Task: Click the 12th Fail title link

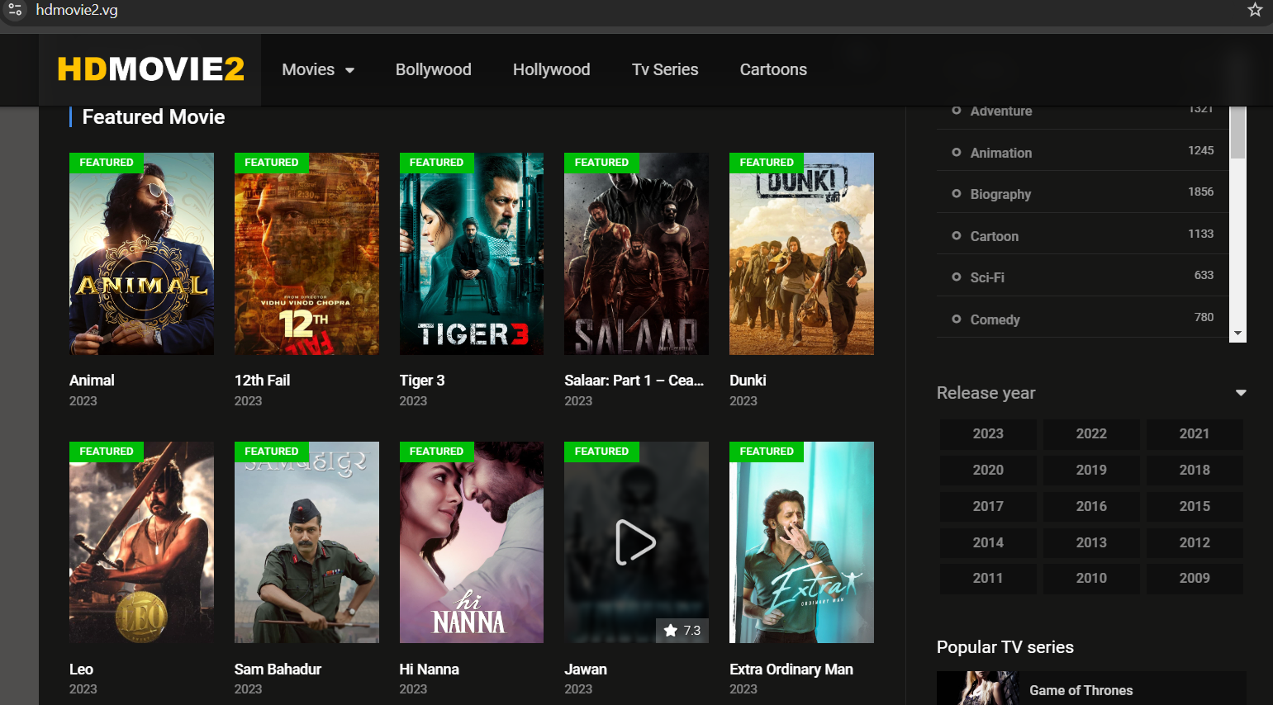Action: (x=262, y=381)
